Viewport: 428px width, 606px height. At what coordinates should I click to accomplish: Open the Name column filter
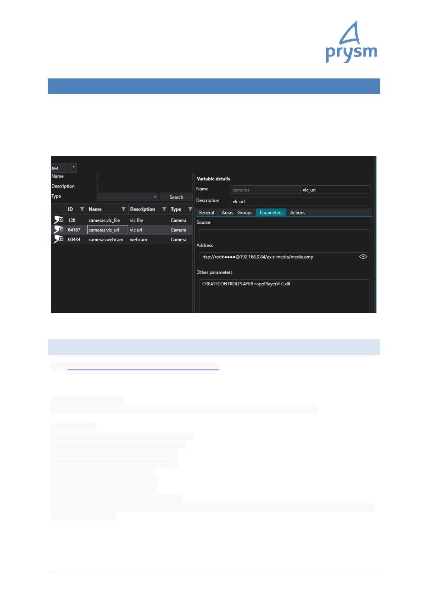(x=123, y=209)
